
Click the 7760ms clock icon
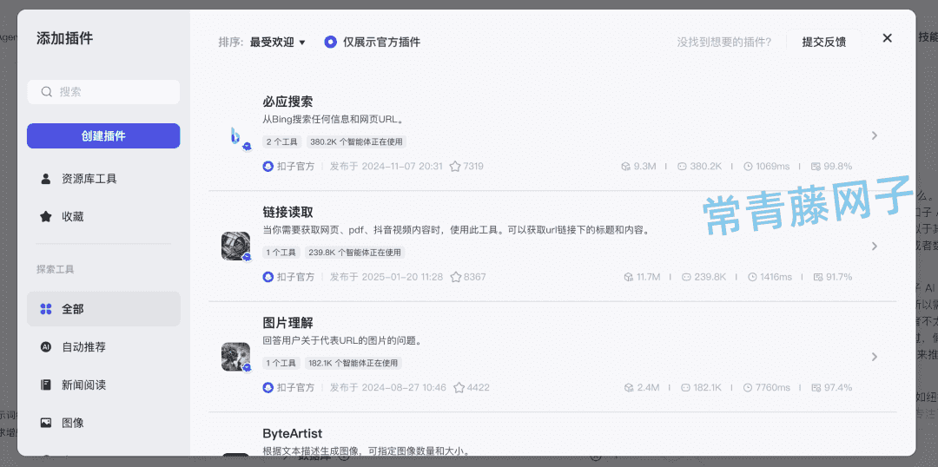(748, 387)
